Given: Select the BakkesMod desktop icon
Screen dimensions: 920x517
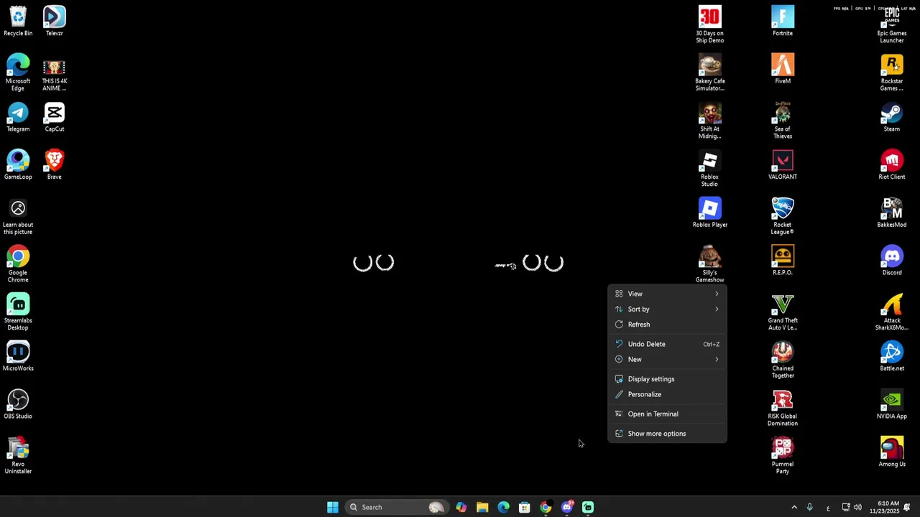Looking at the screenshot, I should point(892,213).
